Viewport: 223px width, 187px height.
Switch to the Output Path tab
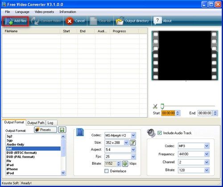point(36,123)
